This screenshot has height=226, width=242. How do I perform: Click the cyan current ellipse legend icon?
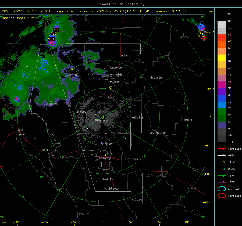click(222, 189)
